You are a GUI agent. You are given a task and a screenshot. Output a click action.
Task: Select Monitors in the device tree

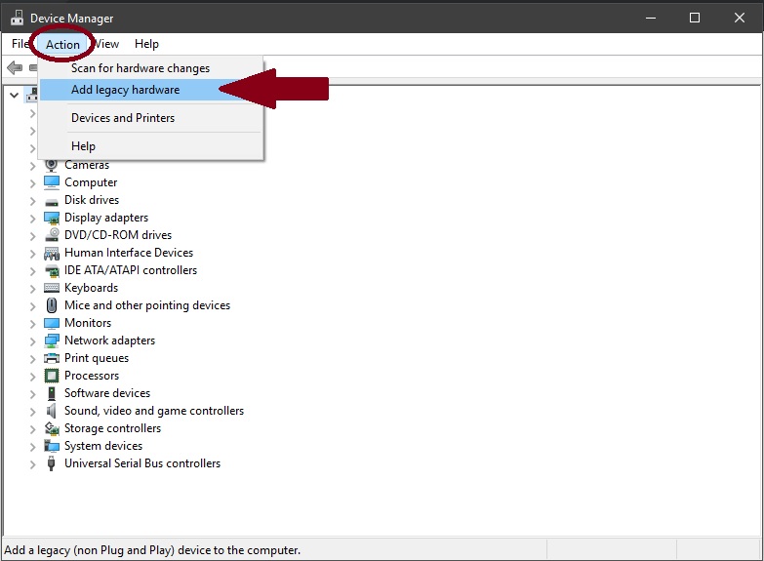pyautogui.click(x=88, y=323)
